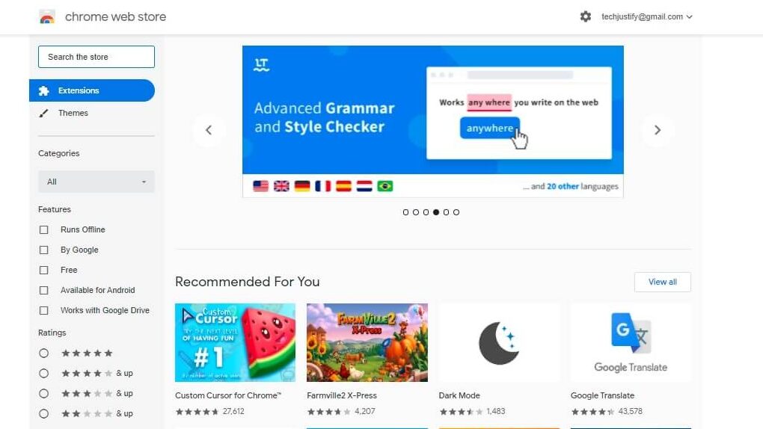Click the Extensions puzzle piece icon
763x429 pixels.
44,91
